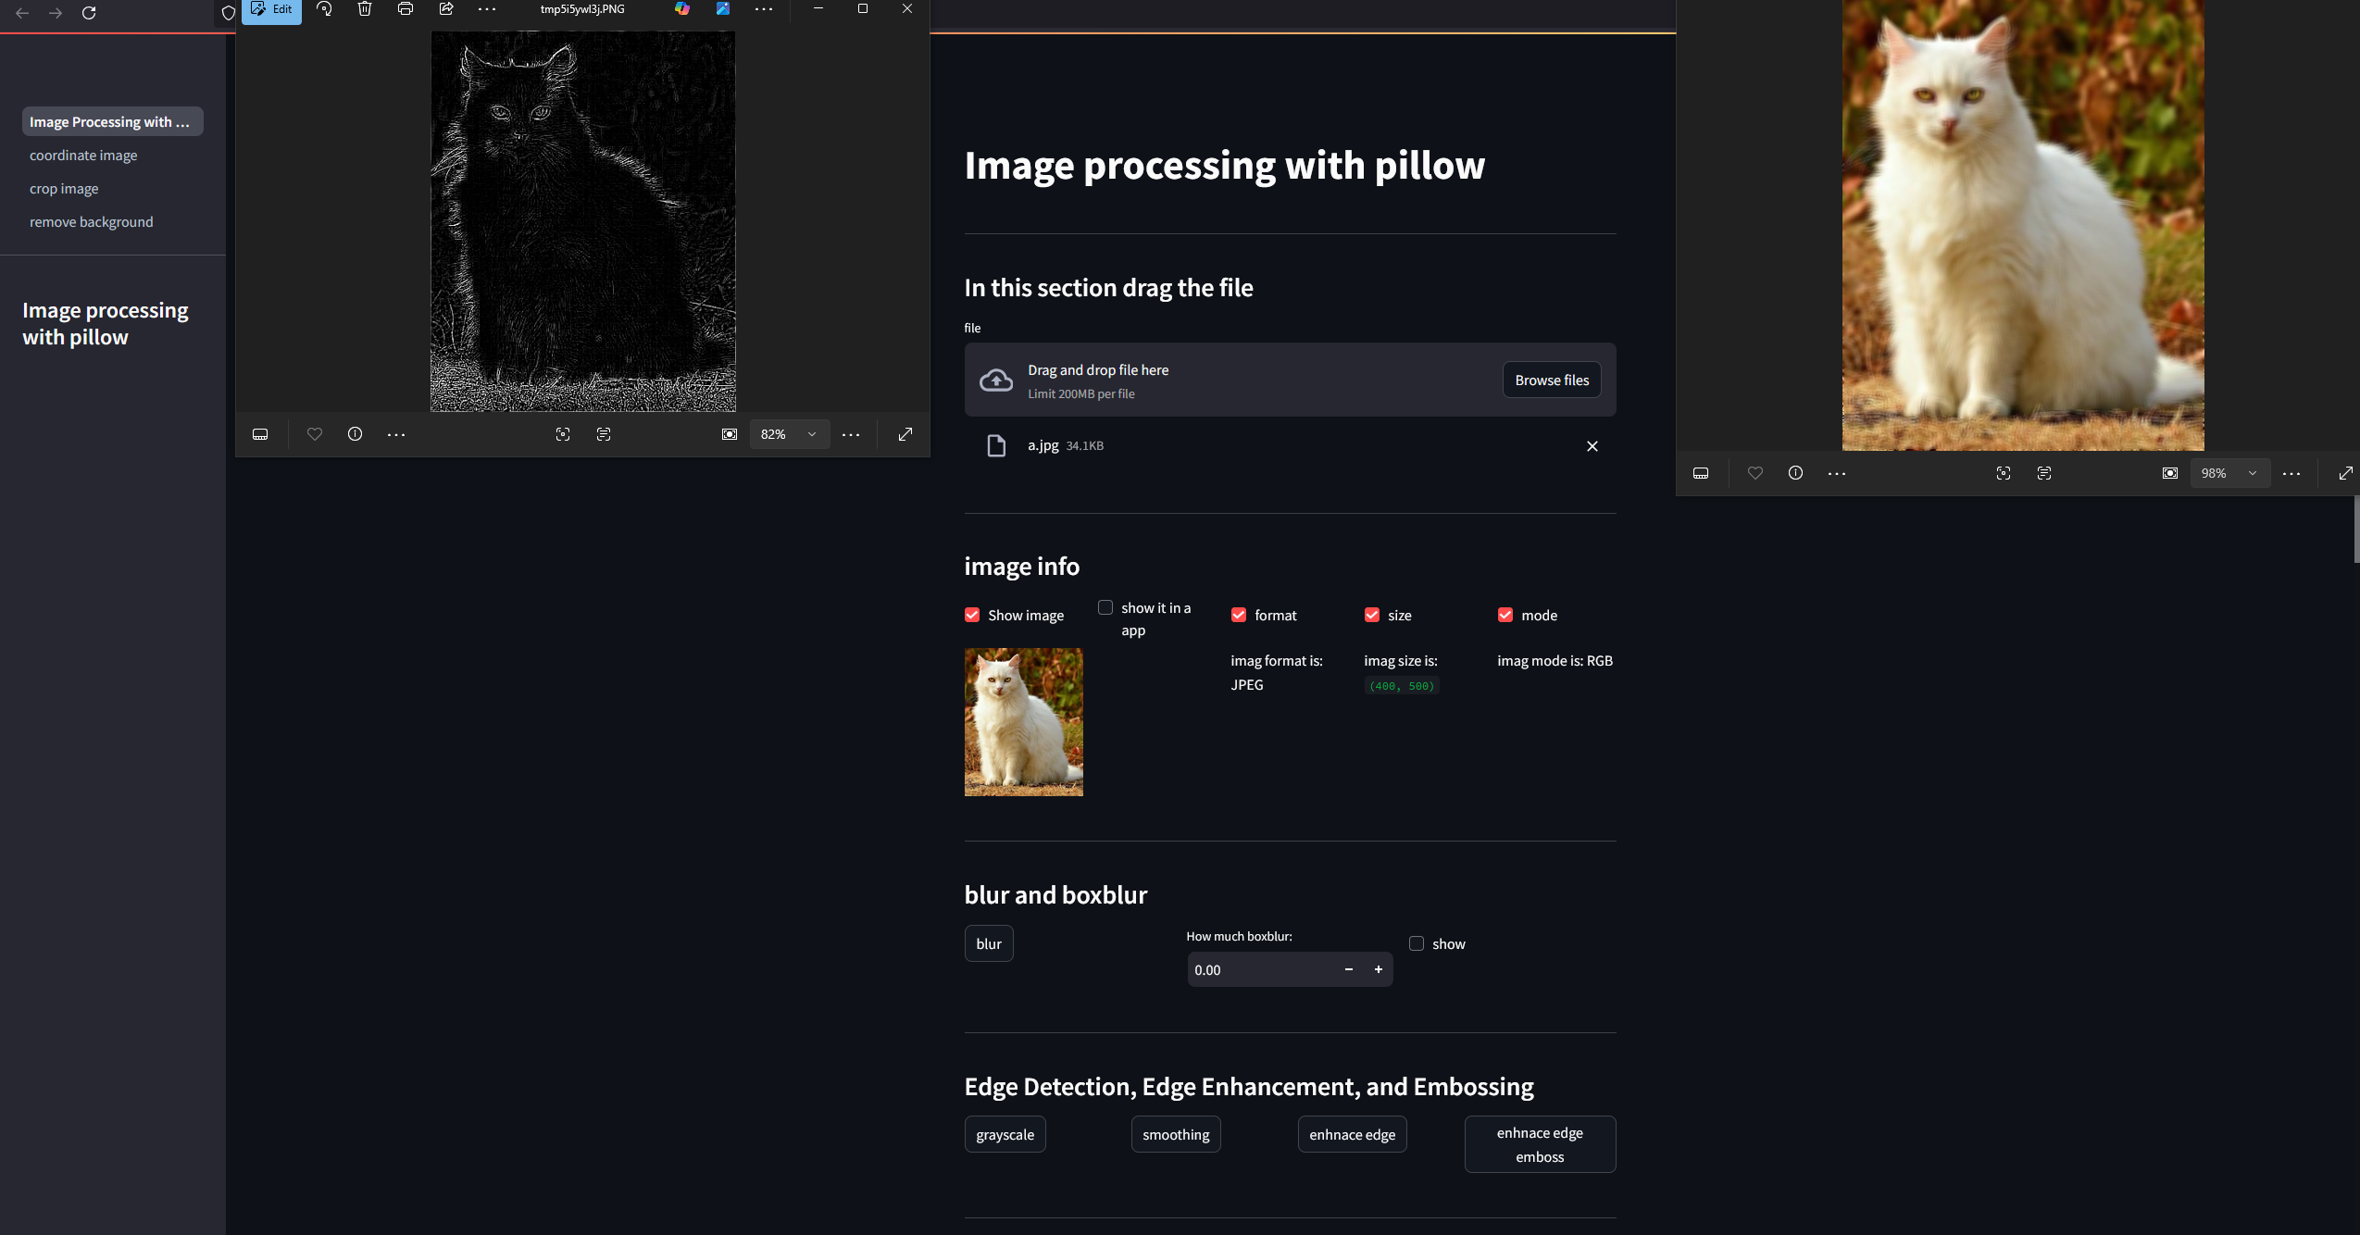
Task: Open the 98% zoom dropdown
Action: (x=2230, y=473)
